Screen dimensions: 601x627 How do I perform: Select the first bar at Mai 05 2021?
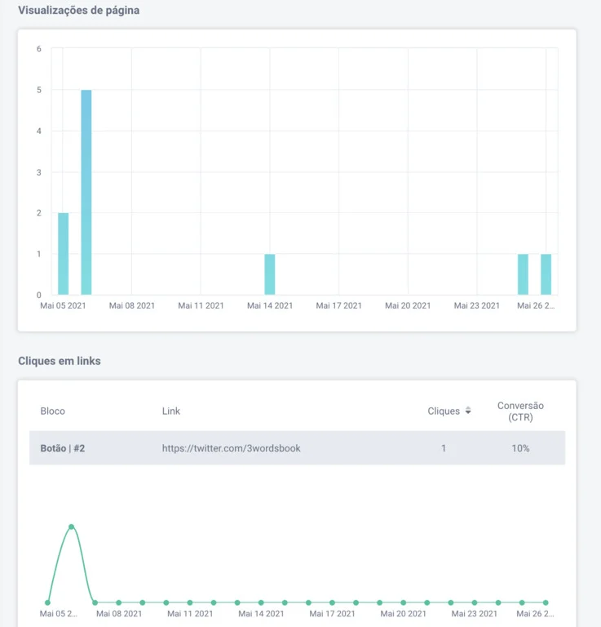click(64, 253)
